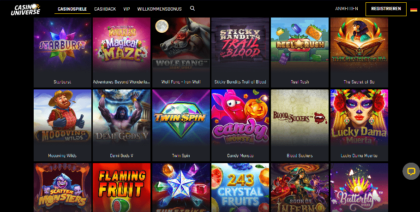Open the VIP menu item
Screen dimensions: 420x212
coord(127,9)
